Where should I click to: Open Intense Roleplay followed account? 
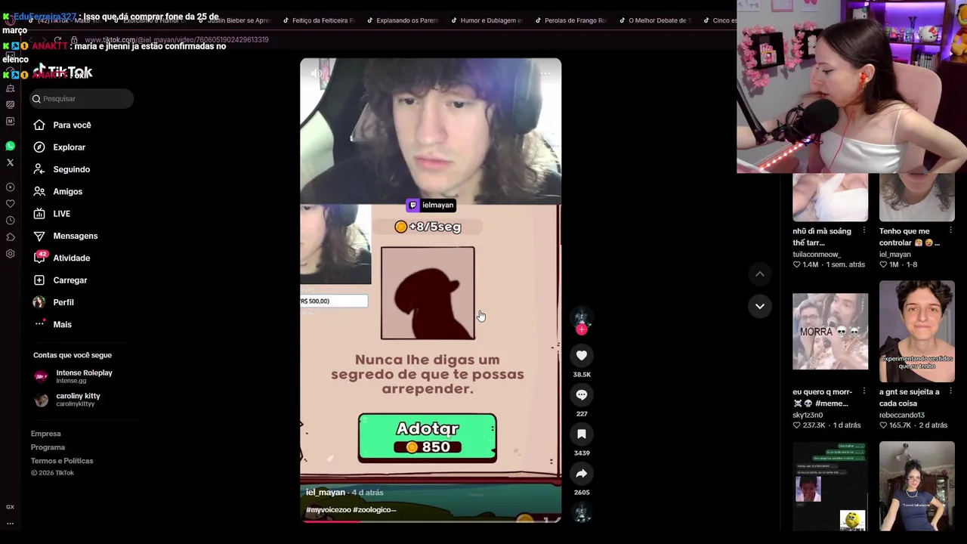[74, 376]
